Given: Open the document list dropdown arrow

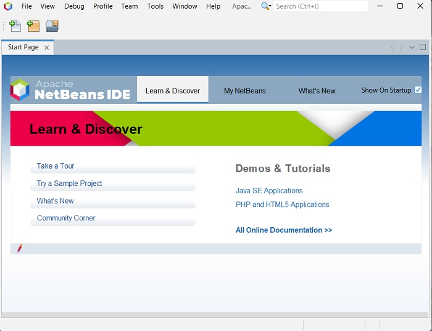Looking at the screenshot, I should (412, 48).
